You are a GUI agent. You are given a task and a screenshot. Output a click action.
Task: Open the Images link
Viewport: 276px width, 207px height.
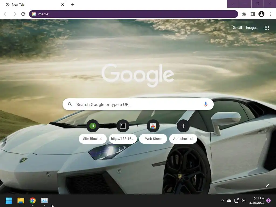point(251,28)
